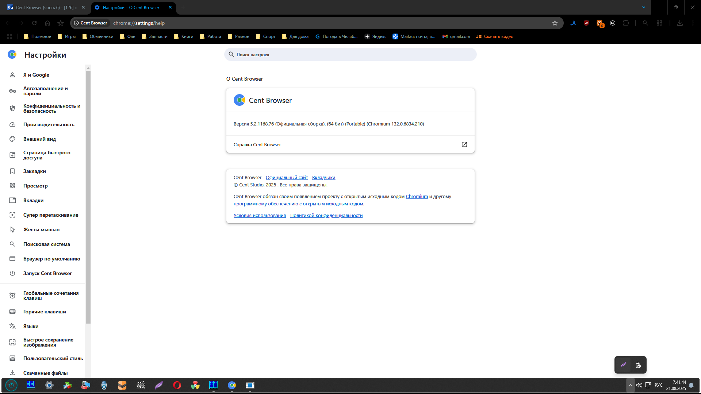Viewport: 701px width, 394px height.
Task: Show hidden tray icons chevron
Action: [x=630, y=385]
